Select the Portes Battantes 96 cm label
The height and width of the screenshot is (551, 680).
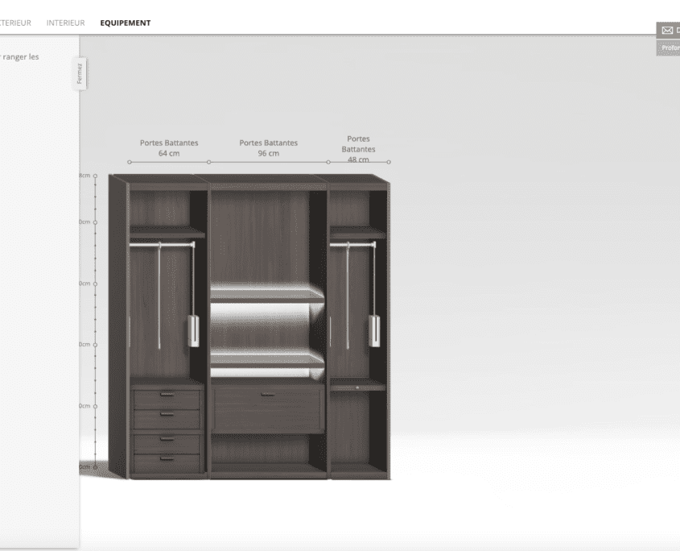click(268, 147)
